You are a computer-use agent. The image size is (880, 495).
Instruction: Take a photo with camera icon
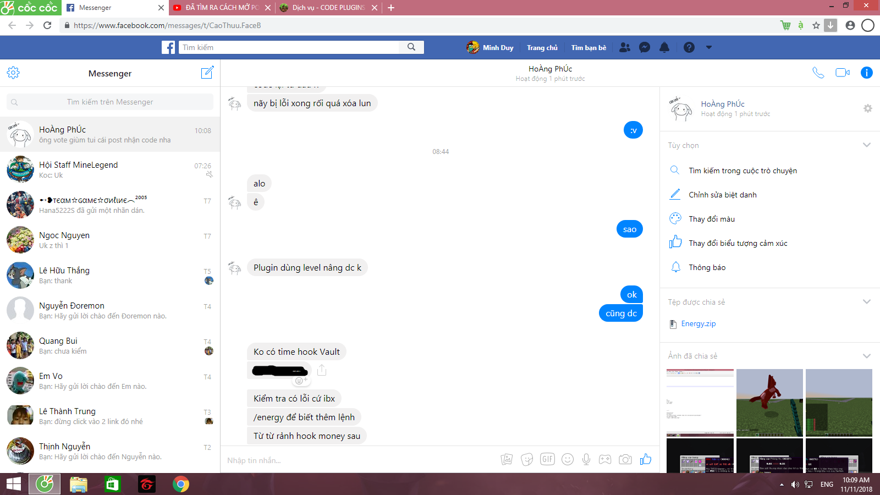point(625,459)
